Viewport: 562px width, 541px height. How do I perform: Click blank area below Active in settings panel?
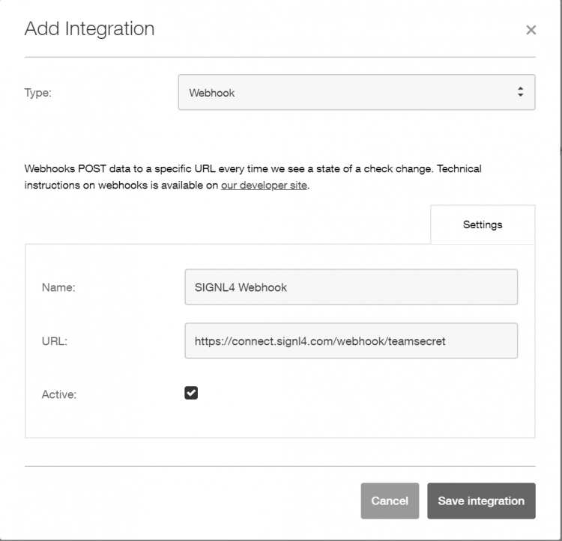tap(280, 421)
